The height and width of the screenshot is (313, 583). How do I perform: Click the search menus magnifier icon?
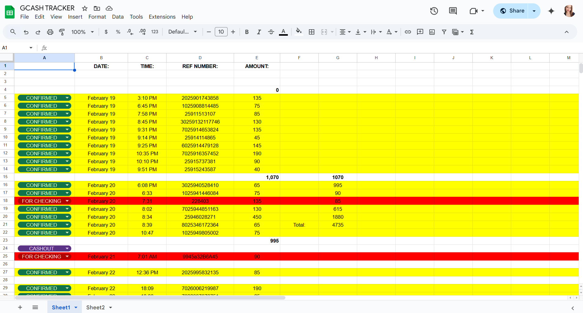[13, 32]
